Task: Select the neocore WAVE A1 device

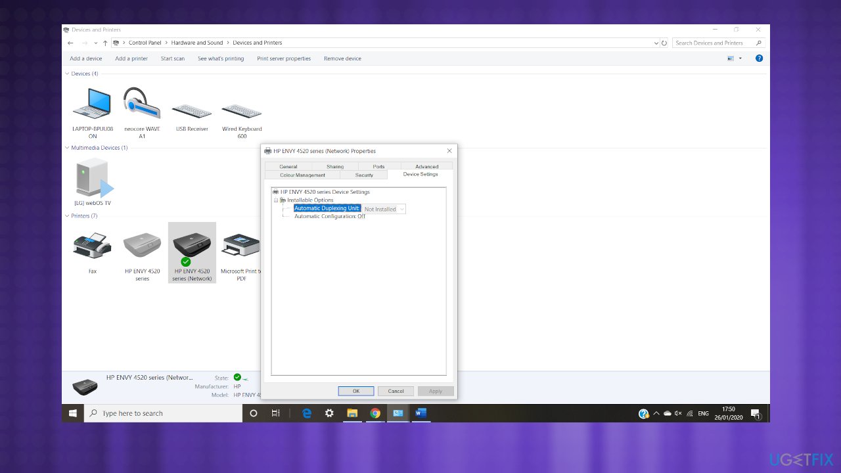Action: (x=142, y=105)
